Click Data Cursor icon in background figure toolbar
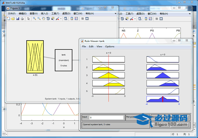Viewport: 198px width, 138px height. [127, 19]
